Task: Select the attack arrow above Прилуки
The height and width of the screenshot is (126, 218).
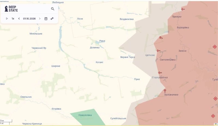Action: click(183, 9)
